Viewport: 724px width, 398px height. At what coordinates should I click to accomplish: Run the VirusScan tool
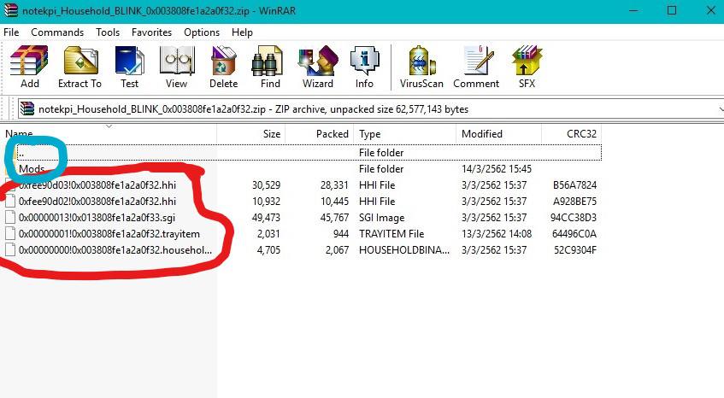pos(421,67)
